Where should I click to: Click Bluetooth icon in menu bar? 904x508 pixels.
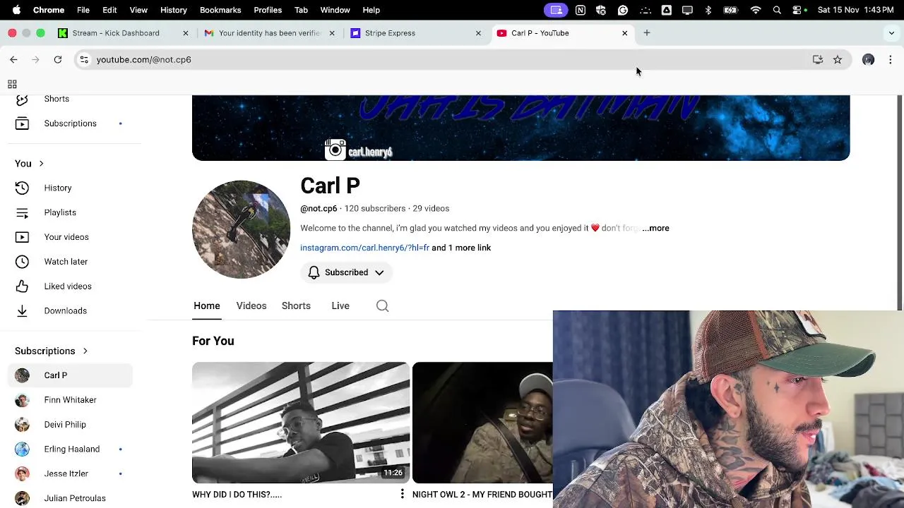pyautogui.click(x=708, y=10)
